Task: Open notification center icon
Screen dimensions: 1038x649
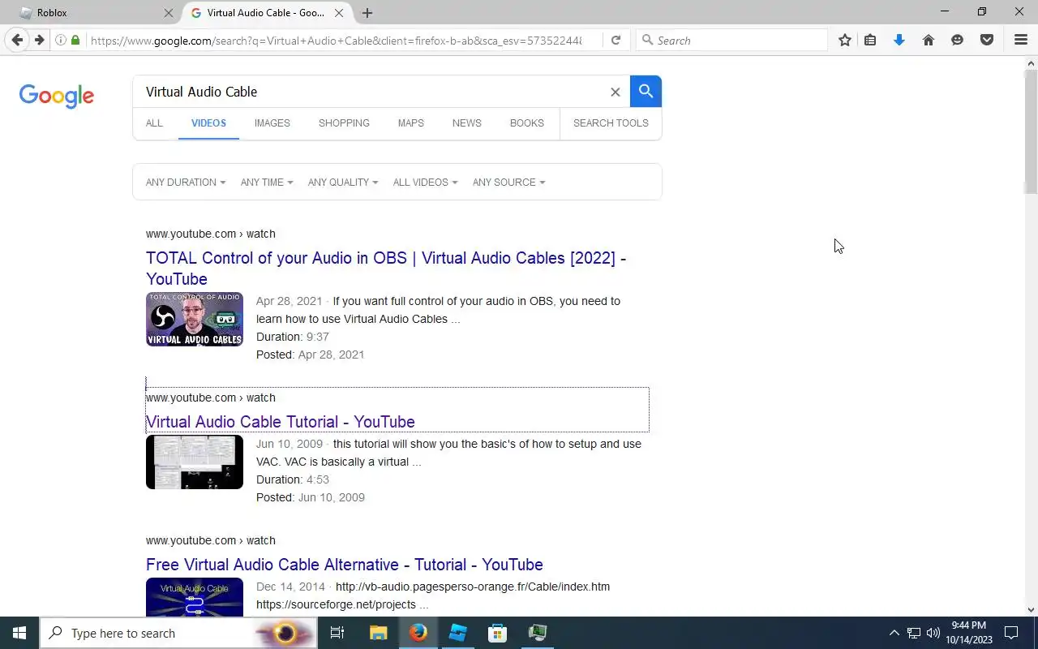Action: pos(1011,633)
